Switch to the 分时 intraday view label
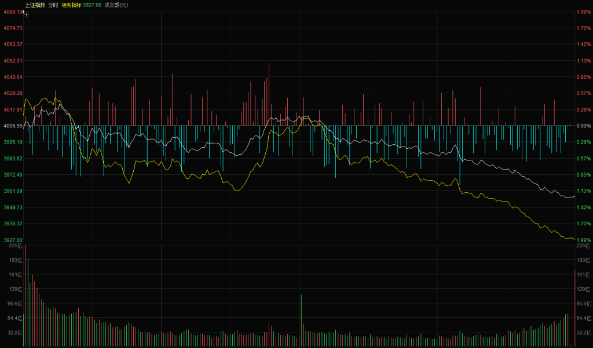Image resolution: width=593 pixels, height=348 pixels. [53, 5]
